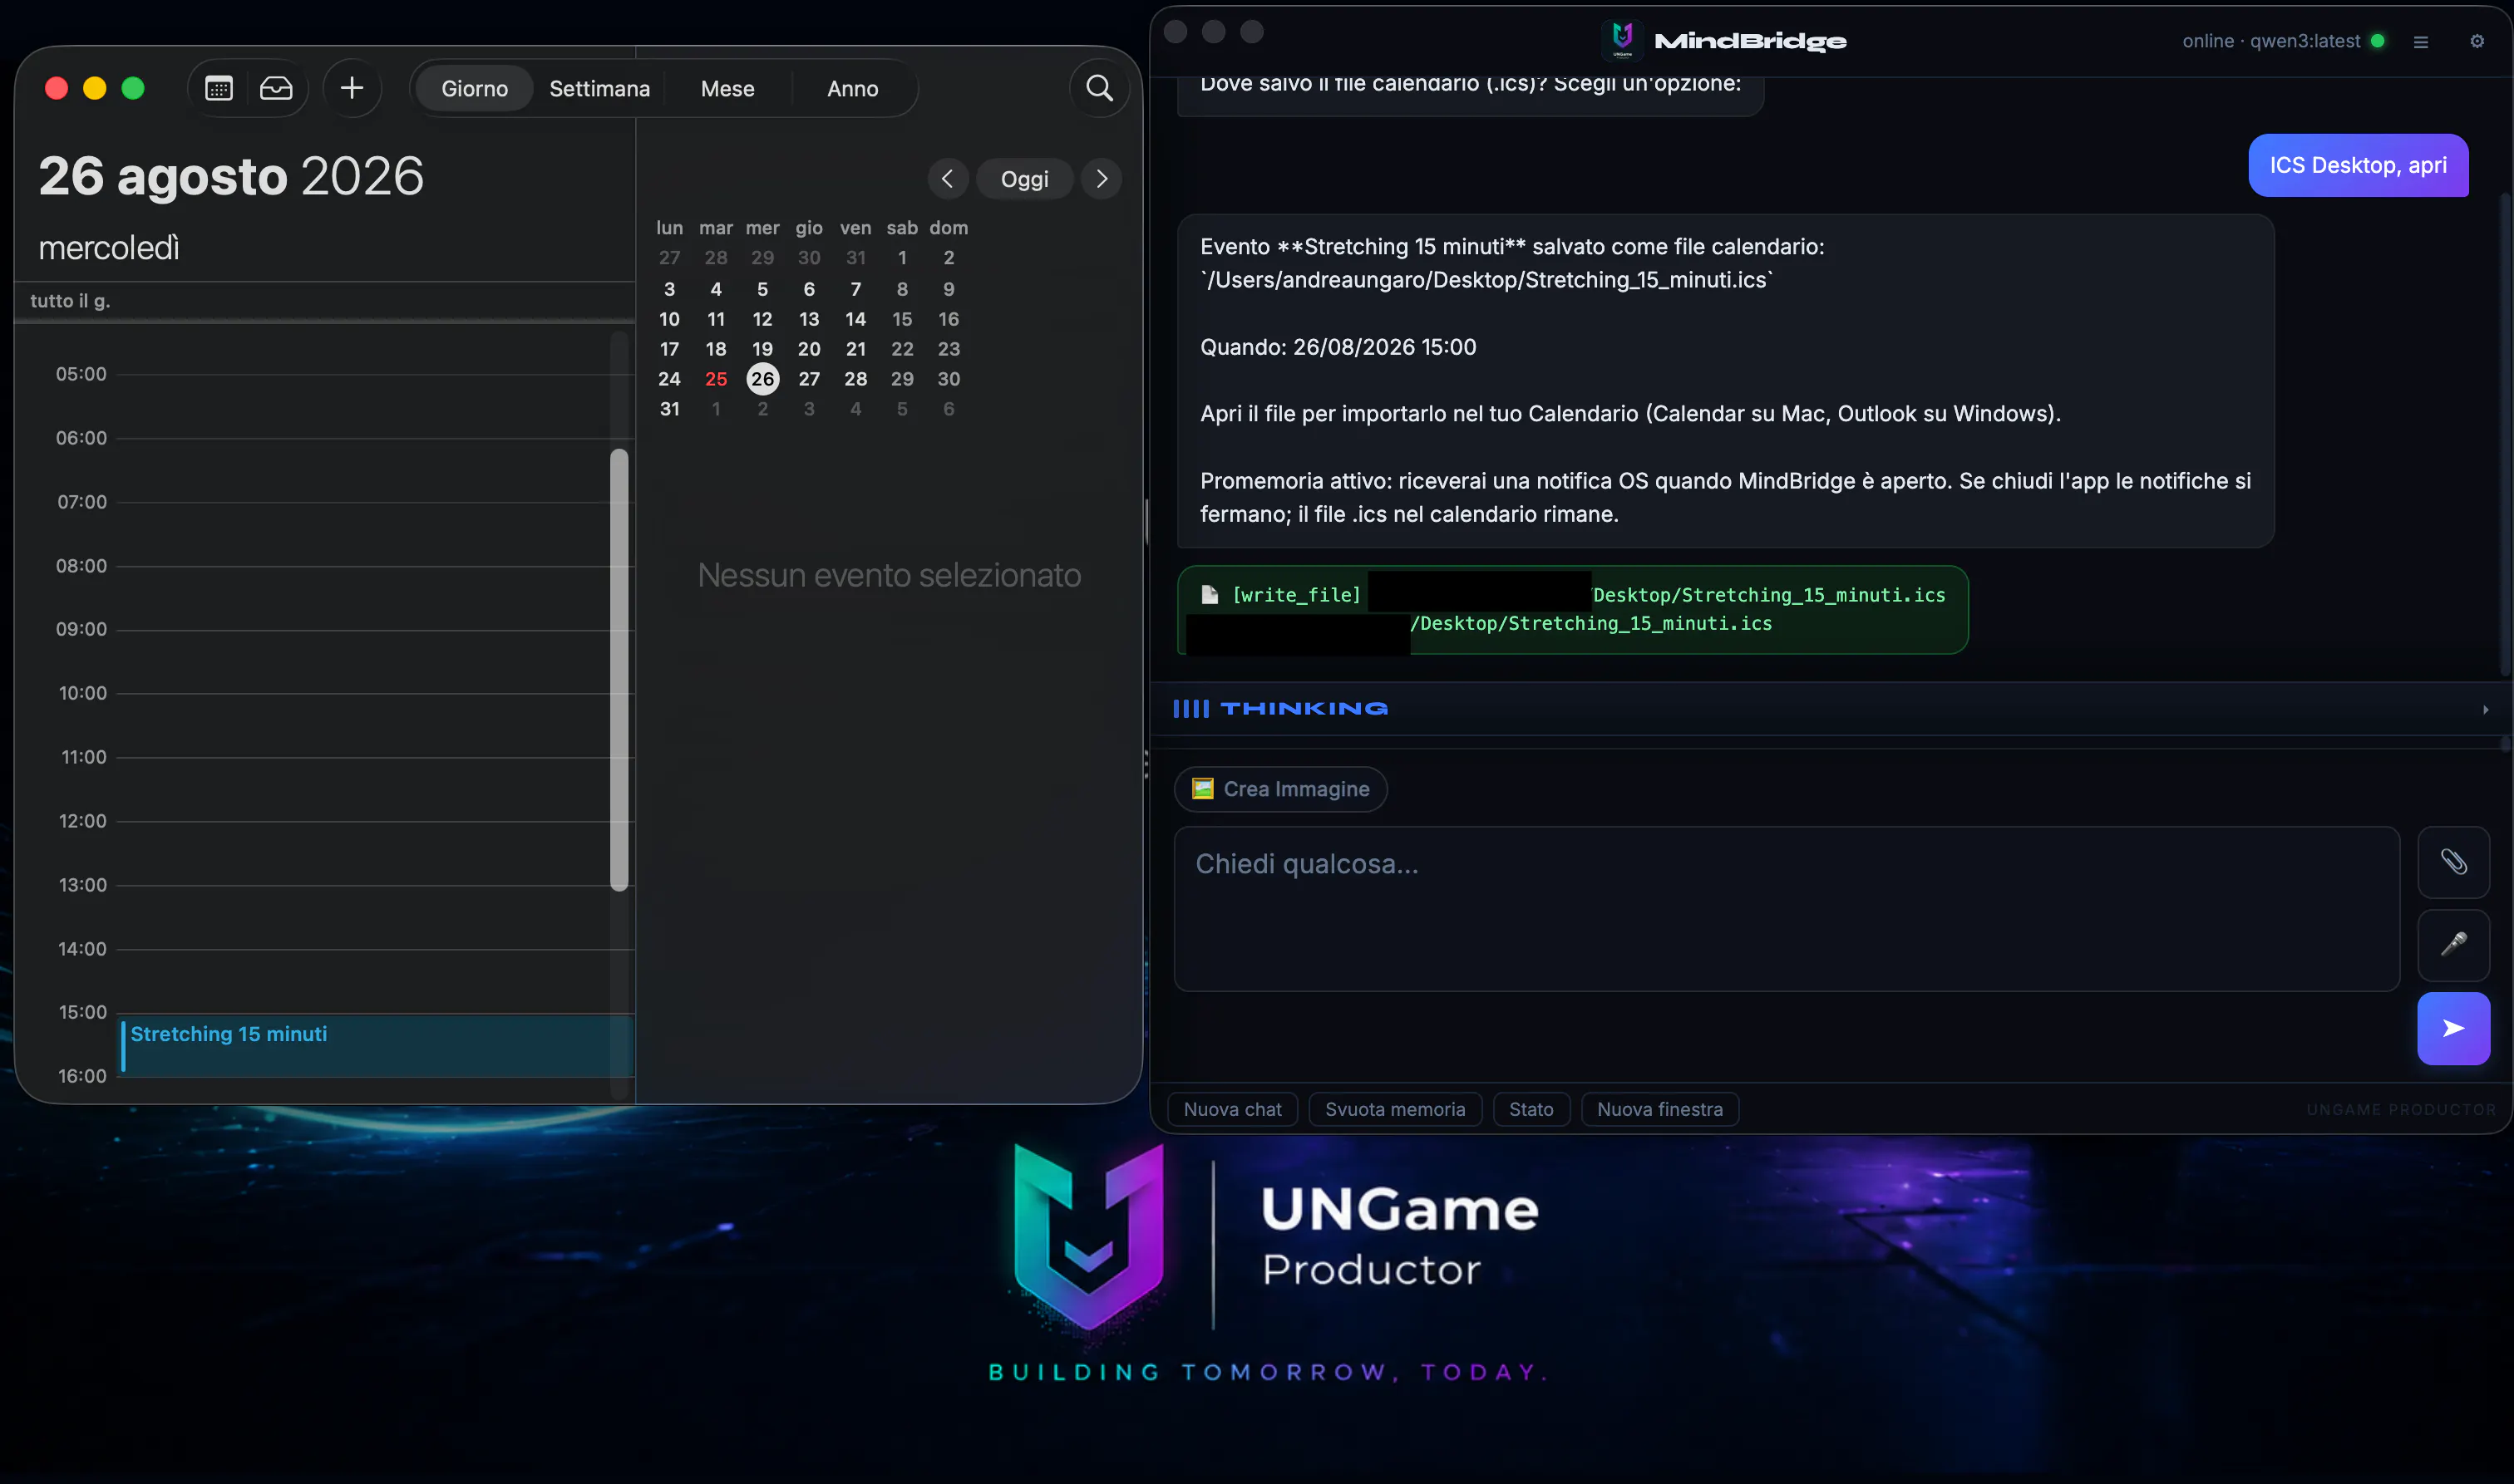Click the mercoledì weekday label

tap(109, 248)
